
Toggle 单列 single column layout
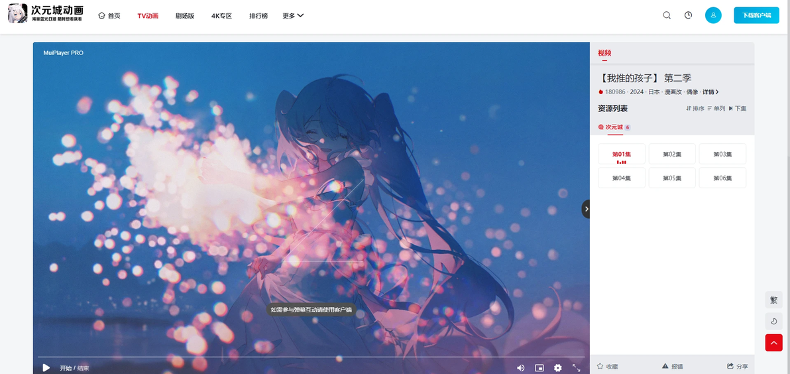point(716,108)
